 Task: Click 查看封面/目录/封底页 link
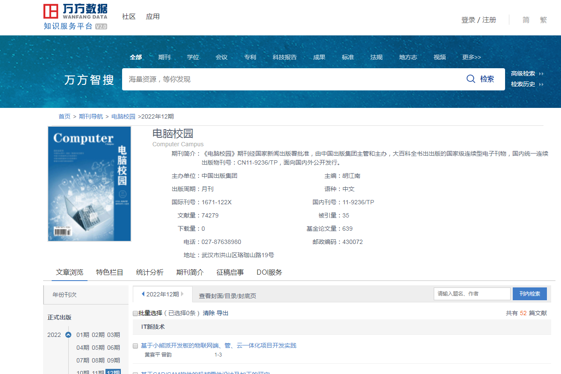coord(228,296)
